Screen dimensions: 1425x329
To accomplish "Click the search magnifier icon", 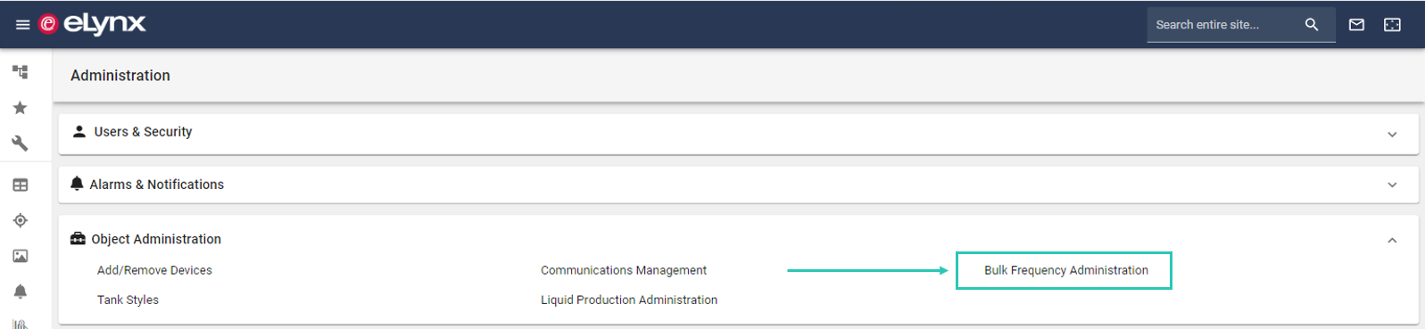I will point(1312,25).
